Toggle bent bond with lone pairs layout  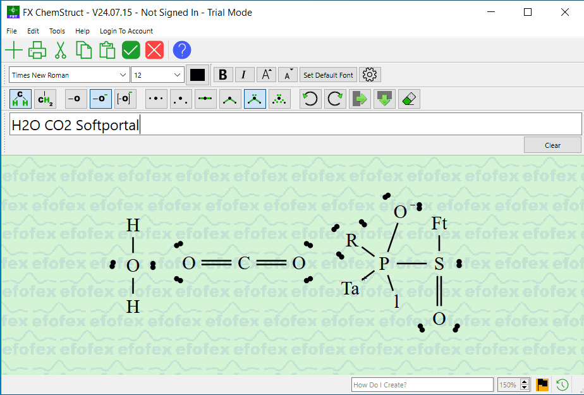(255, 99)
